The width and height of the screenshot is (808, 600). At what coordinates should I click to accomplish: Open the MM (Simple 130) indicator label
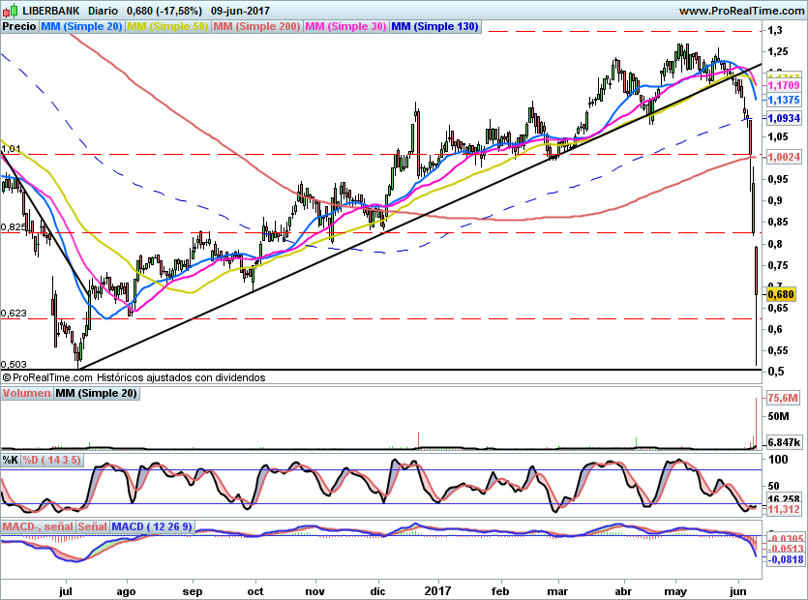pyautogui.click(x=435, y=27)
